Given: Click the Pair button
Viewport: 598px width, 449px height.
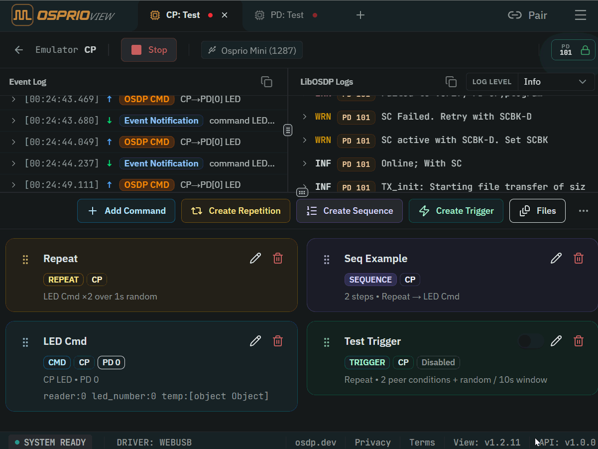Looking at the screenshot, I should coord(527,15).
